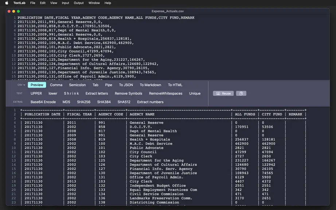This screenshot has height=210, width=336.
Task: Open the File menu
Action: [32, 3]
